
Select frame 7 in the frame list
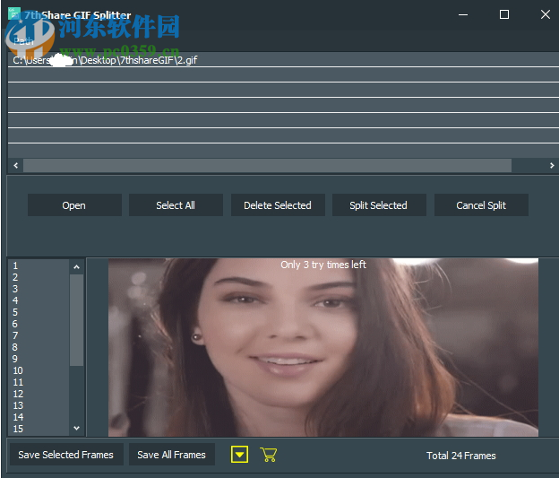(x=39, y=335)
